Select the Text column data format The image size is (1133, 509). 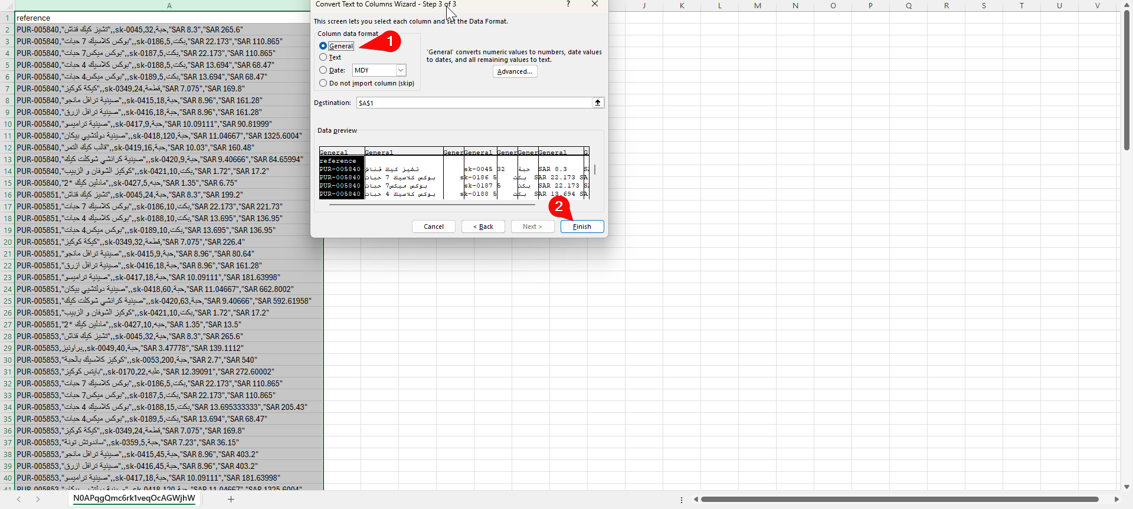tap(323, 57)
